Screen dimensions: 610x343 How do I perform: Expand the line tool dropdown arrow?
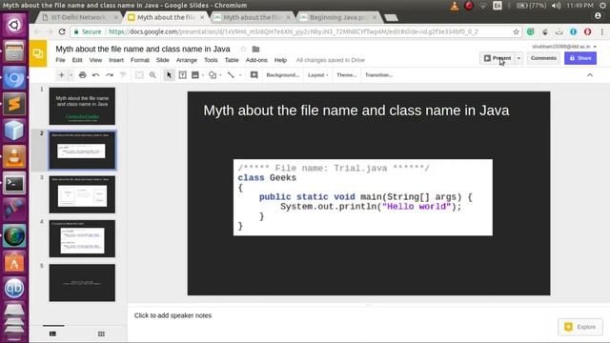click(x=240, y=75)
